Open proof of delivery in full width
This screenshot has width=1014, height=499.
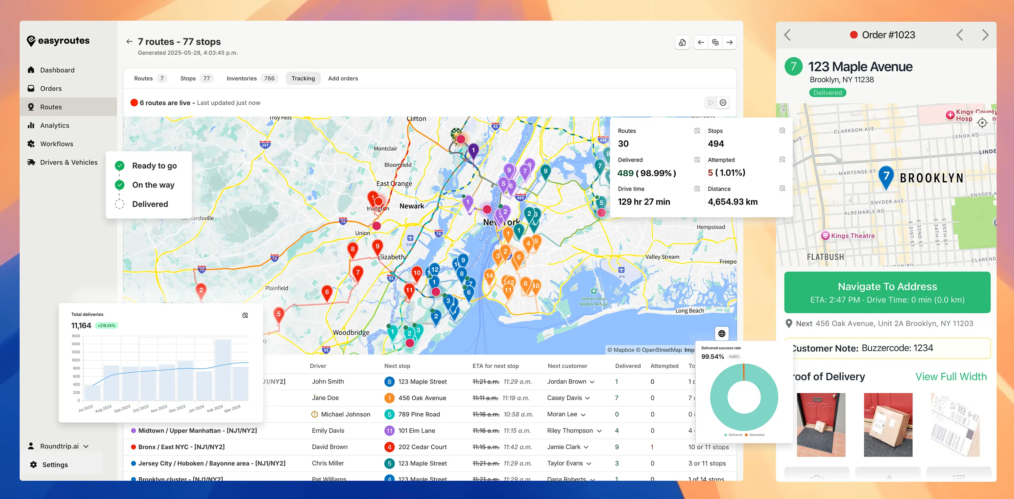click(950, 376)
